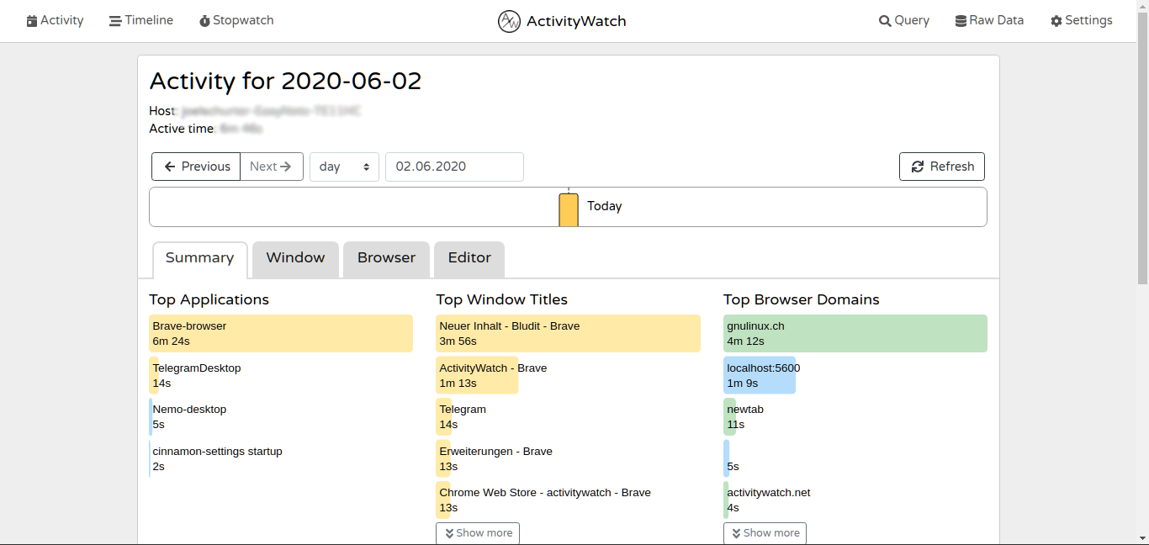Refresh the activity data
This screenshot has width=1149, height=545.
942,167
